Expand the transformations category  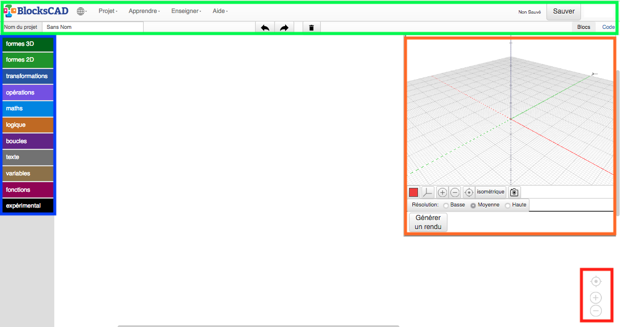click(x=28, y=76)
